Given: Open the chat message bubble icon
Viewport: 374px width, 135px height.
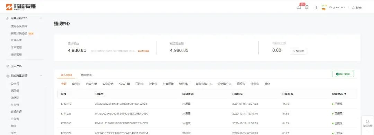Looking at the screenshot, I should pyautogui.click(x=307, y=7).
